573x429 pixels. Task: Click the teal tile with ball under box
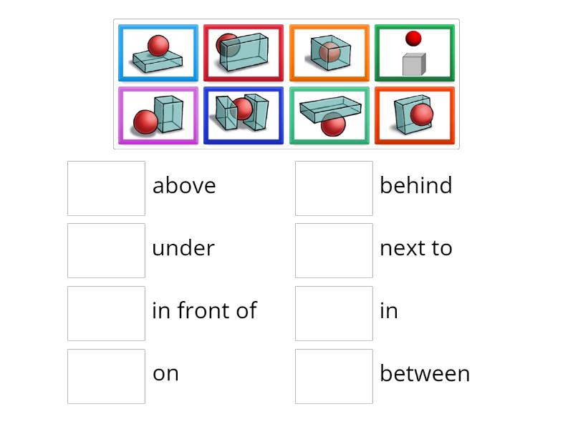pos(329,116)
